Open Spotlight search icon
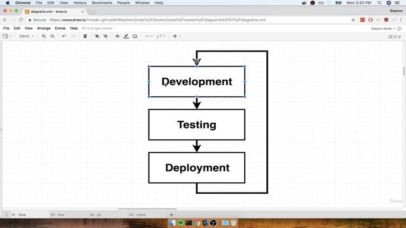406x228 pixels. tap(379, 3)
